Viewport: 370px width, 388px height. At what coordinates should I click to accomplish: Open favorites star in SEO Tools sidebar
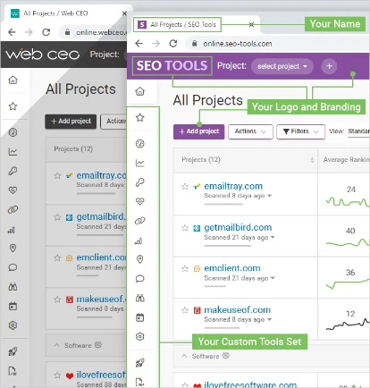click(x=140, y=117)
